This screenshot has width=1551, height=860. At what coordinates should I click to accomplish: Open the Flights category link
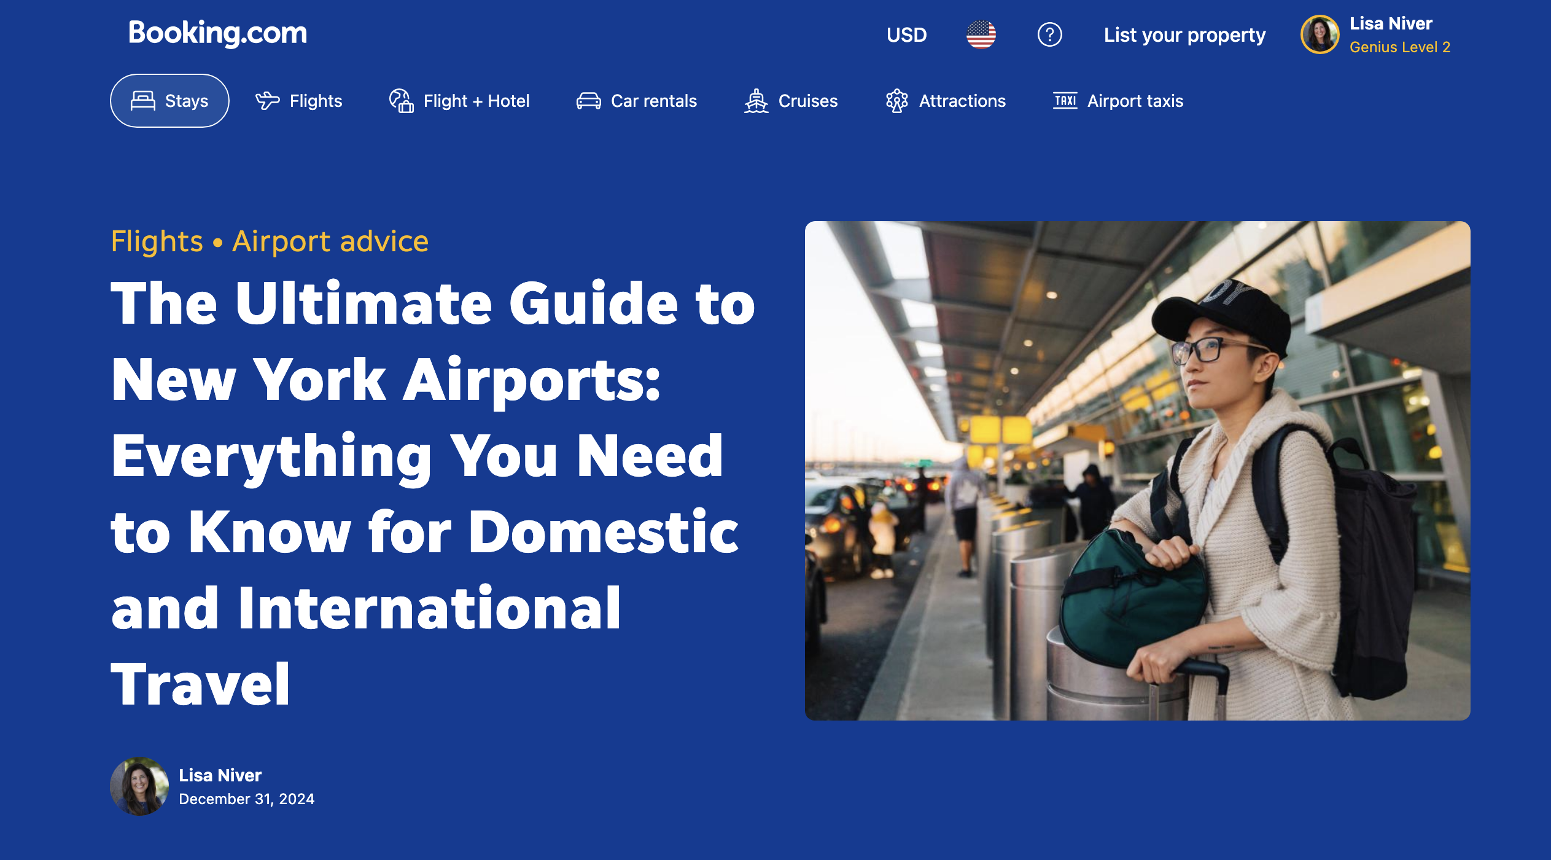point(157,241)
